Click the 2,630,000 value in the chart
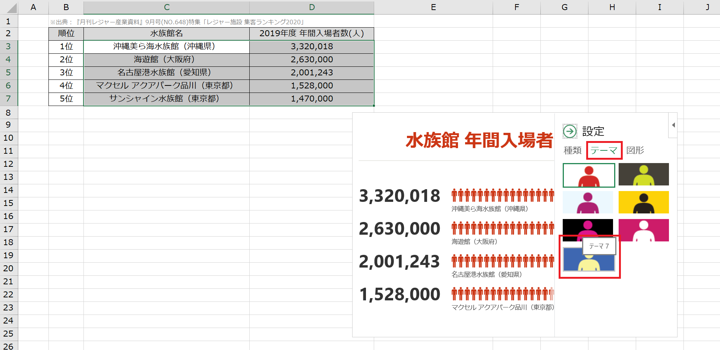 pos(400,229)
